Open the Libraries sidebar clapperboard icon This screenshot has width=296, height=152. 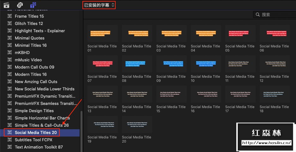[x=7, y=5]
